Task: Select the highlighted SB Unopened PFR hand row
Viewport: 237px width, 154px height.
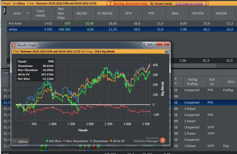Action: point(205,102)
